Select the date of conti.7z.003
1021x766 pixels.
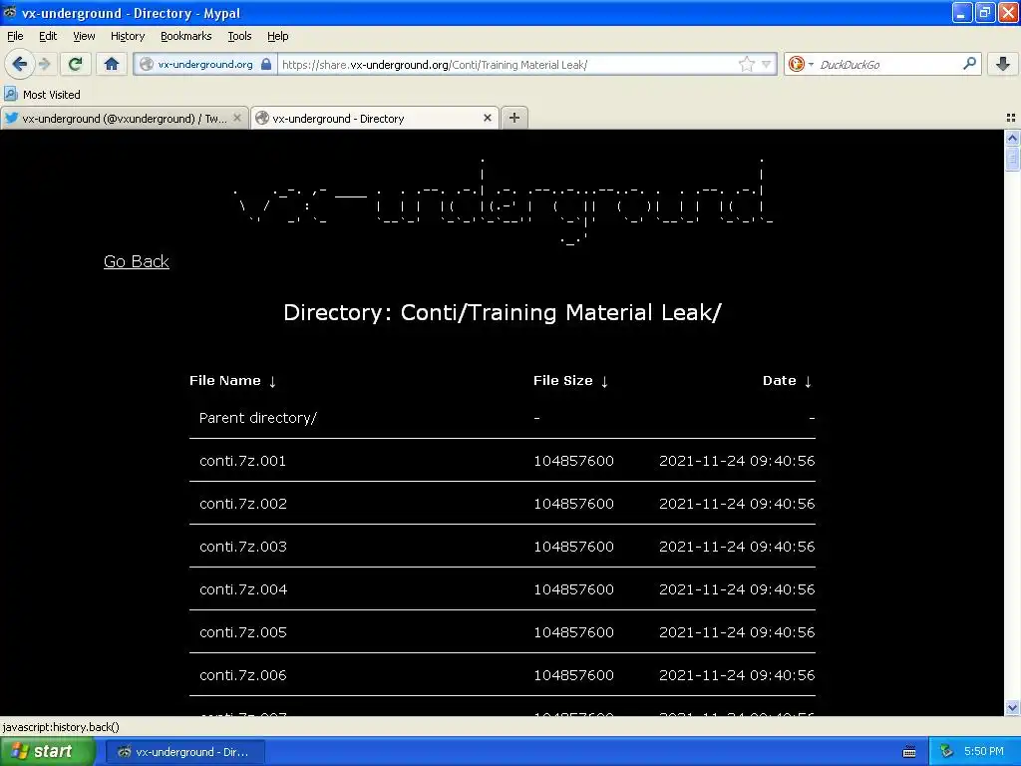(737, 547)
